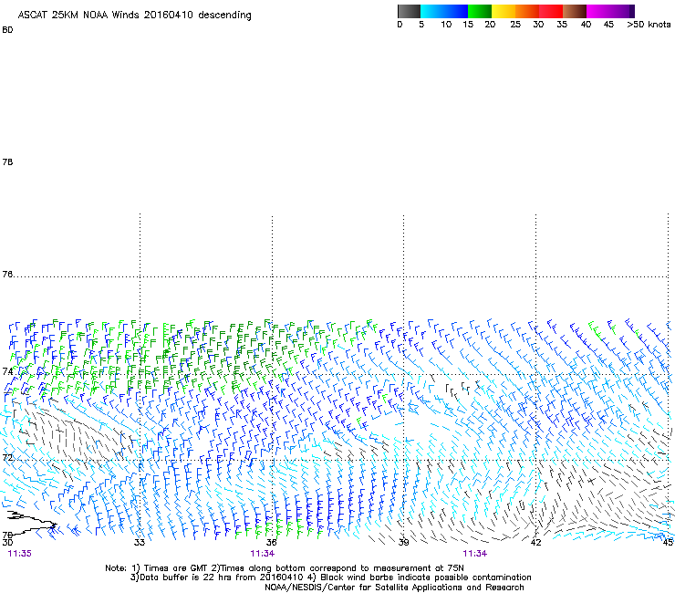675x593 pixels.
Task: Click the '42' longitude axis label
Action: click(x=535, y=542)
